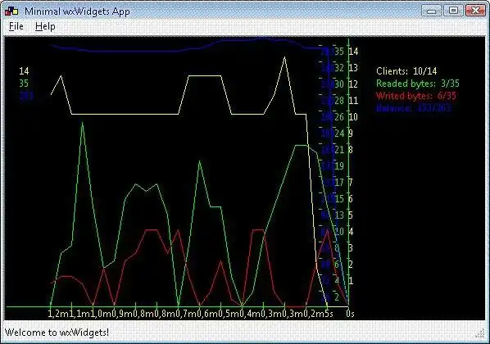The image size is (490, 344).
Task: Open the Help menu
Action: click(x=45, y=26)
